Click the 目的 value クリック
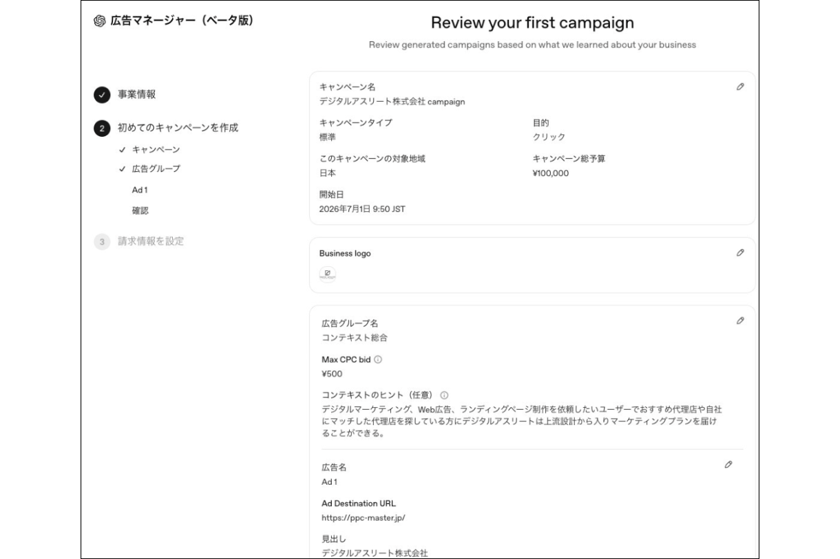The height and width of the screenshot is (559, 840). (x=549, y=138)
